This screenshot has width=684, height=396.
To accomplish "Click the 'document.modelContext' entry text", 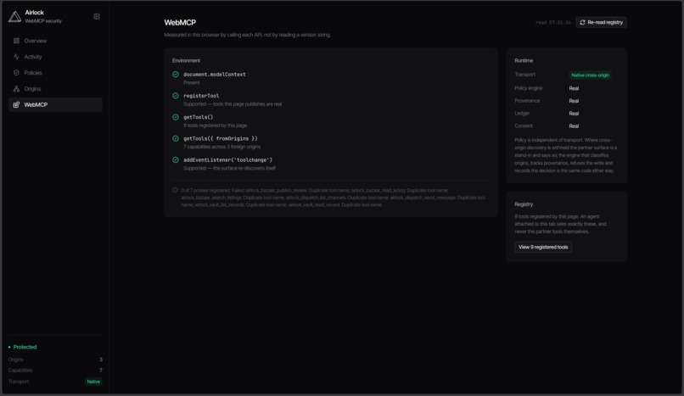I will [x=214, y=75].
